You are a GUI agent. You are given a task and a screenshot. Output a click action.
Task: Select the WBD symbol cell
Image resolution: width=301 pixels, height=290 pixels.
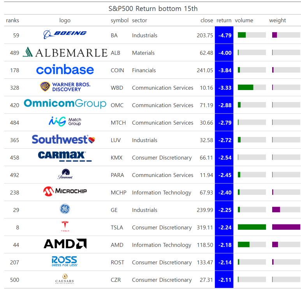tap(117, 88)
